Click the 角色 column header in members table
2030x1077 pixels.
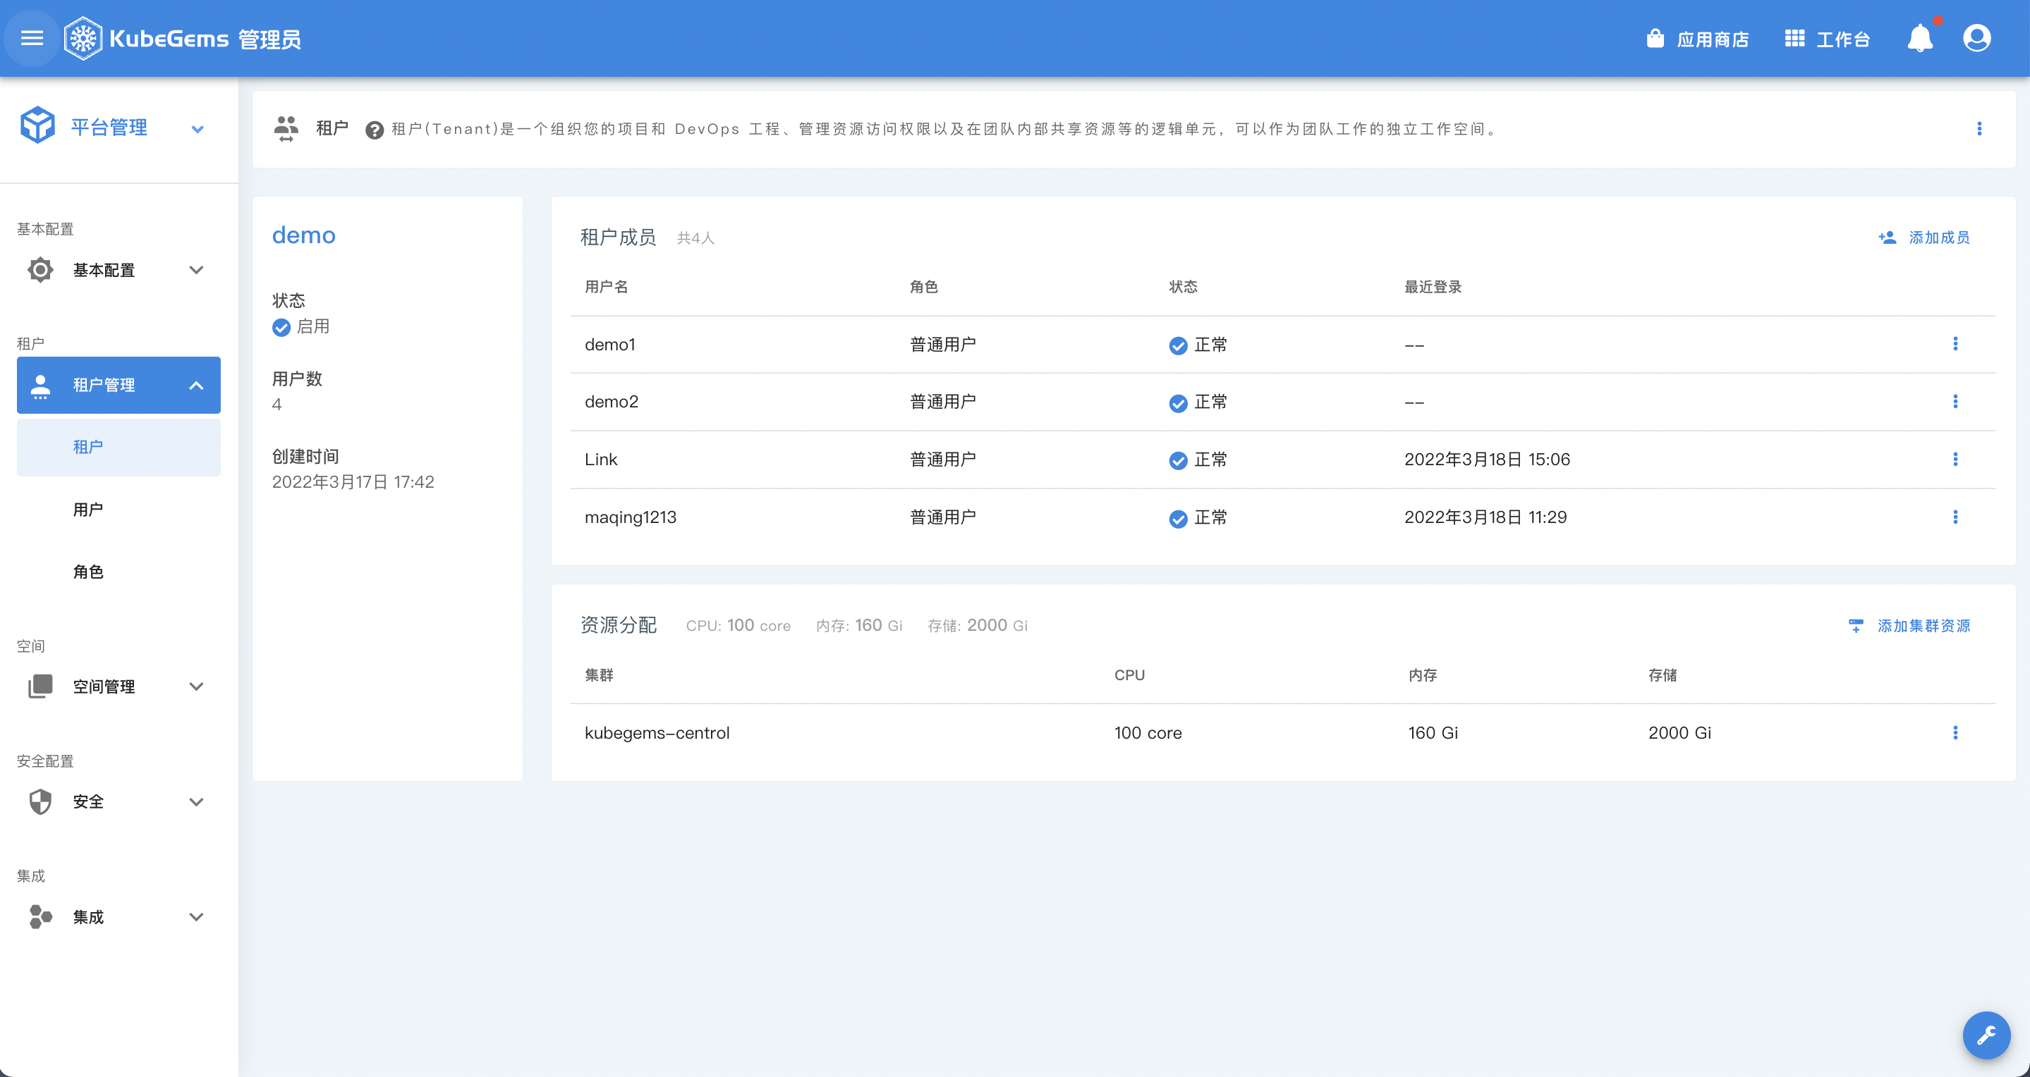click(923, 287)
